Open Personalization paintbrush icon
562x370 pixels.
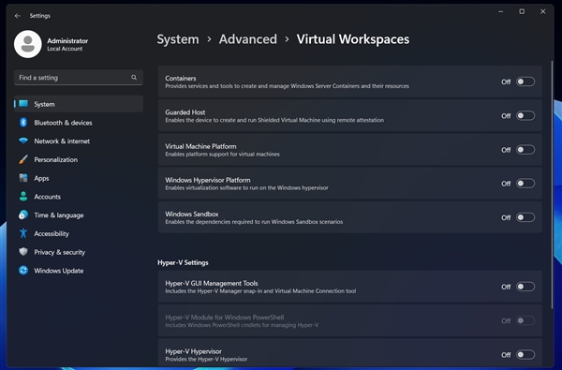coord(23,159)
